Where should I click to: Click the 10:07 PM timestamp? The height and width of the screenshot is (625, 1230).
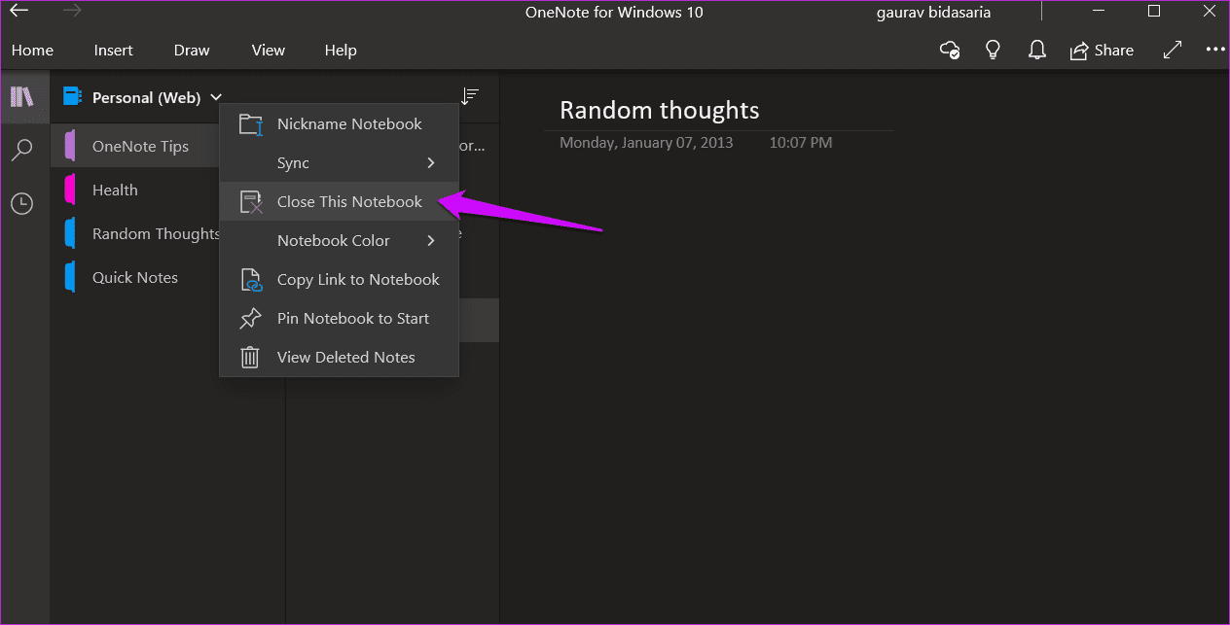click(x=801, y=143)
